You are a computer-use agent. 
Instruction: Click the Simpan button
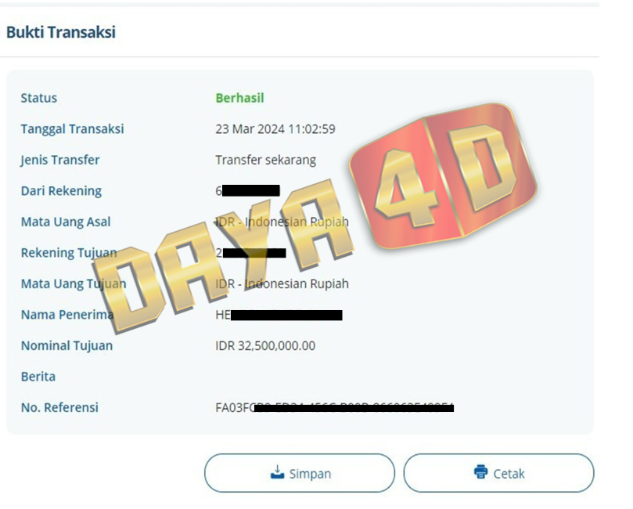[x=300, y=473]
